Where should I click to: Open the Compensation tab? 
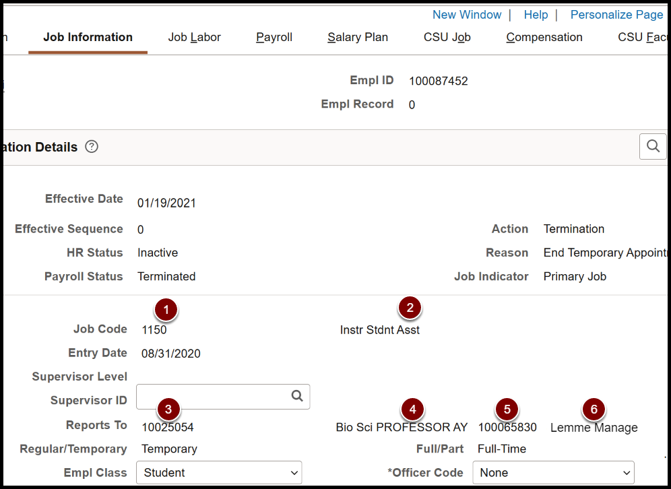pyautogui.click(x=544, y=38)
